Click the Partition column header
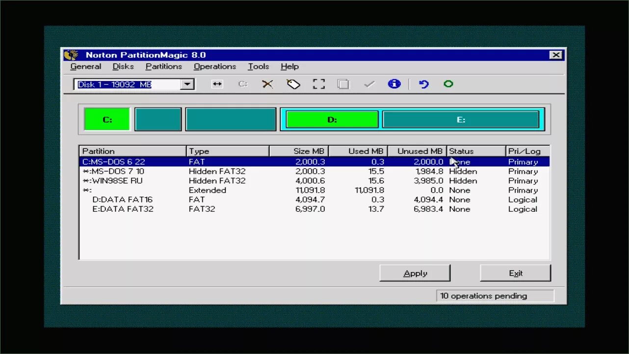This screenshot has height=354, width=629. click(132, 151)
